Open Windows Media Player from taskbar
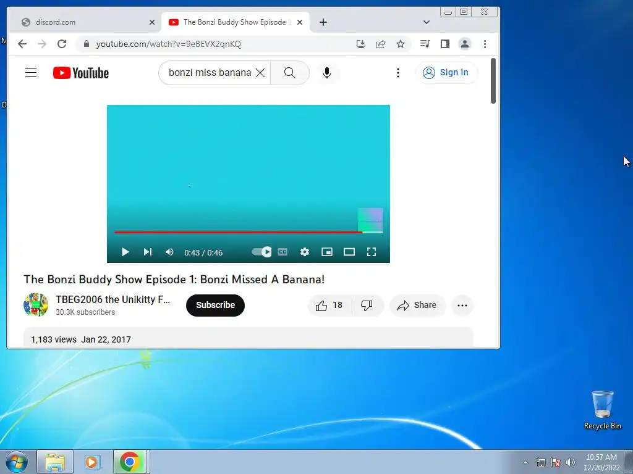 pos(91,462)
